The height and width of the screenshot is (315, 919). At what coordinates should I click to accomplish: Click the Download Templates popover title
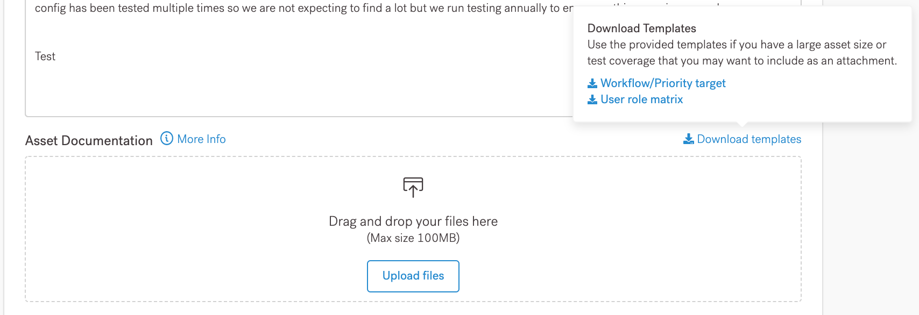[x=641, y=28]
